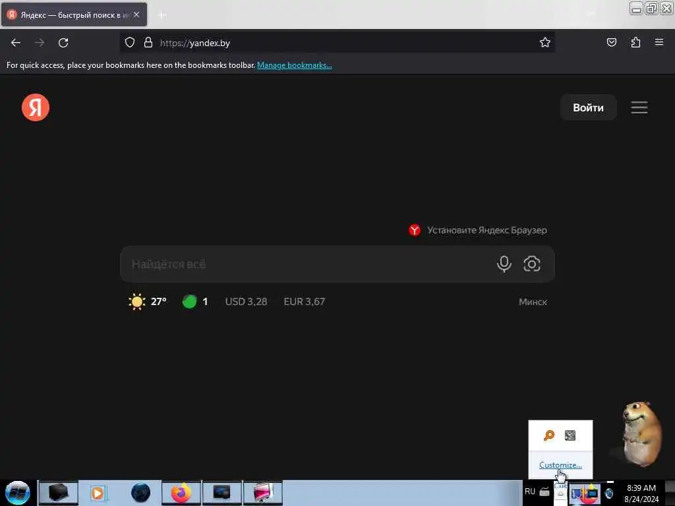Screen dimensions: 675x506
Task: Click the Минск location link
Action: point(533,302)
